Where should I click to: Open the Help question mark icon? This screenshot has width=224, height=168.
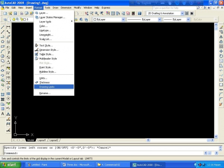140,13
